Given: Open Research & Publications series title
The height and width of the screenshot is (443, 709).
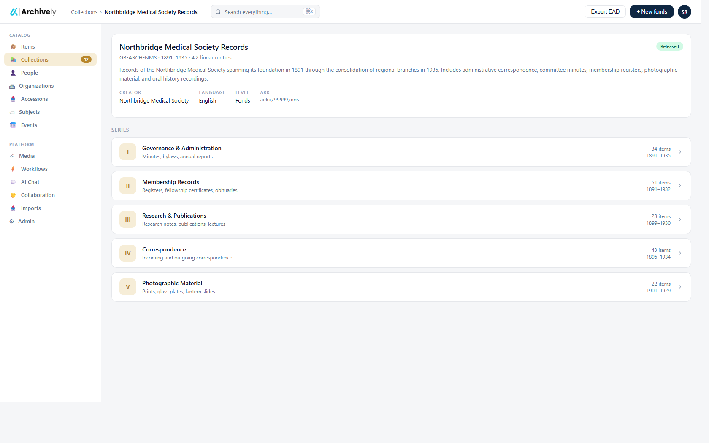Looking at the screenshot, I should (x=174, y=216).
